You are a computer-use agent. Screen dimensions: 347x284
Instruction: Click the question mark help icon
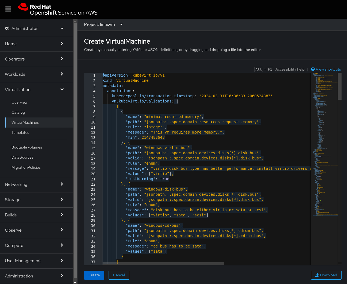[x=313, y=69]
